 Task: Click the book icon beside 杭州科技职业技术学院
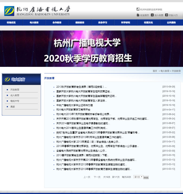tap(138, 9)
